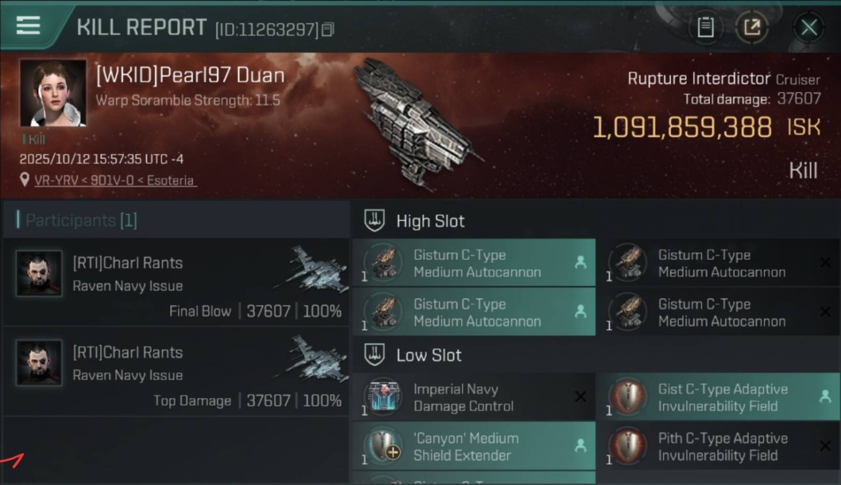841x485 pixels.
Task: Copy the kill report ID
Action: tap(328, 30)
